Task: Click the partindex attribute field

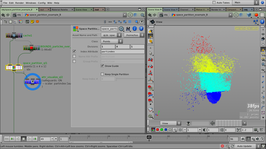Action: click(x=123, y=51)
